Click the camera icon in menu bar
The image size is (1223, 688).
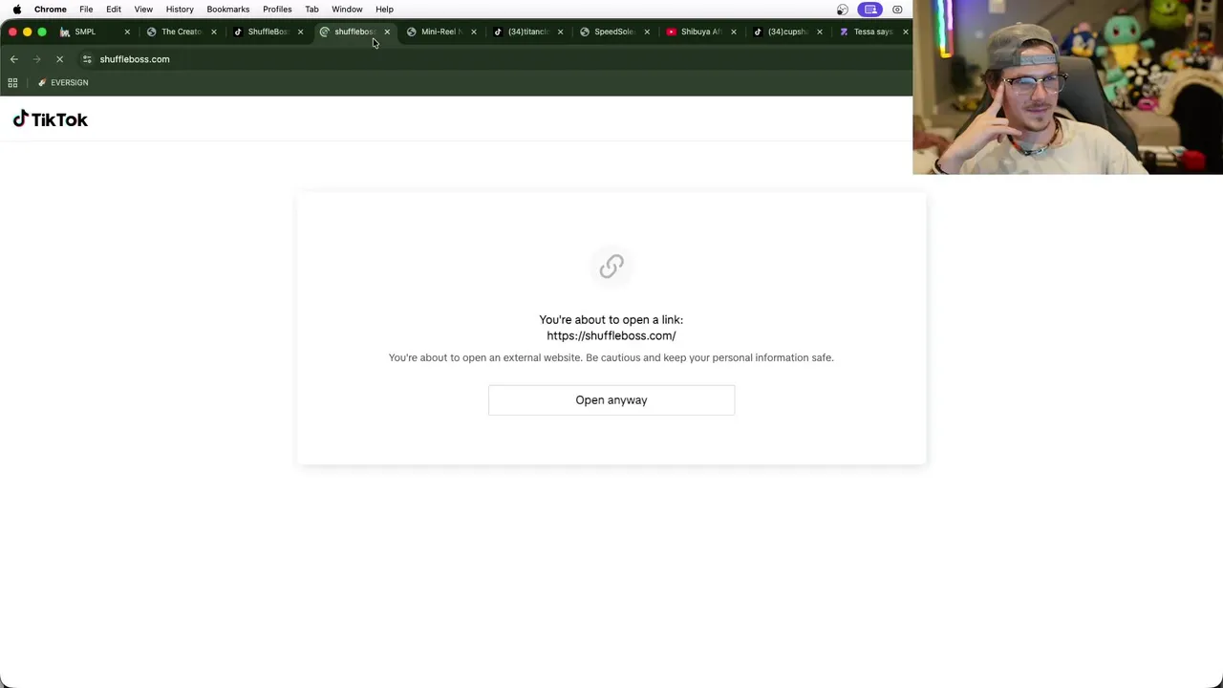click(x=897, y=10)
